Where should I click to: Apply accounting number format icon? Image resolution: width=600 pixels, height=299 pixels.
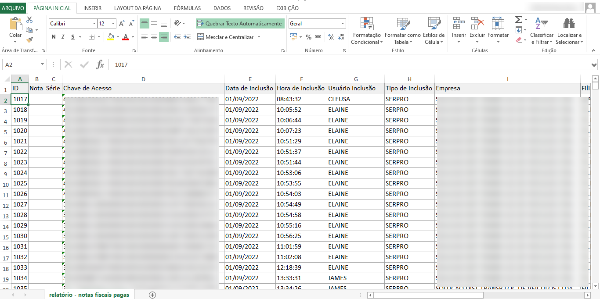point(293,37)
